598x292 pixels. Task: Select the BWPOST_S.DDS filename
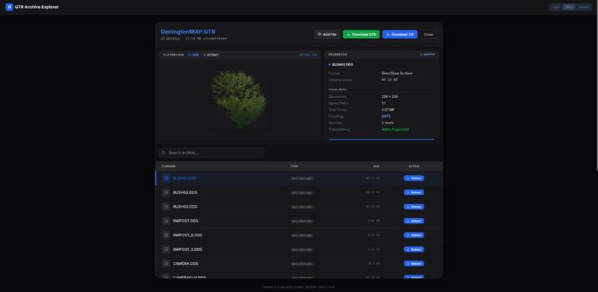click(188, 249)
